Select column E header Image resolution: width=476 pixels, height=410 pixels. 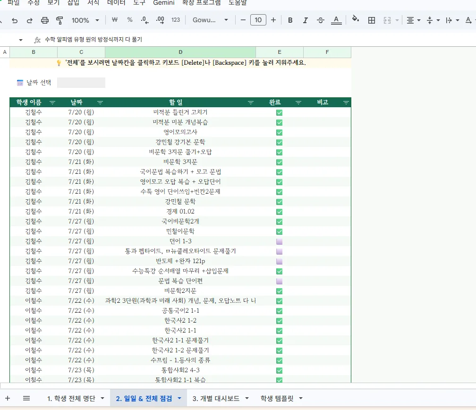(279, 52)
